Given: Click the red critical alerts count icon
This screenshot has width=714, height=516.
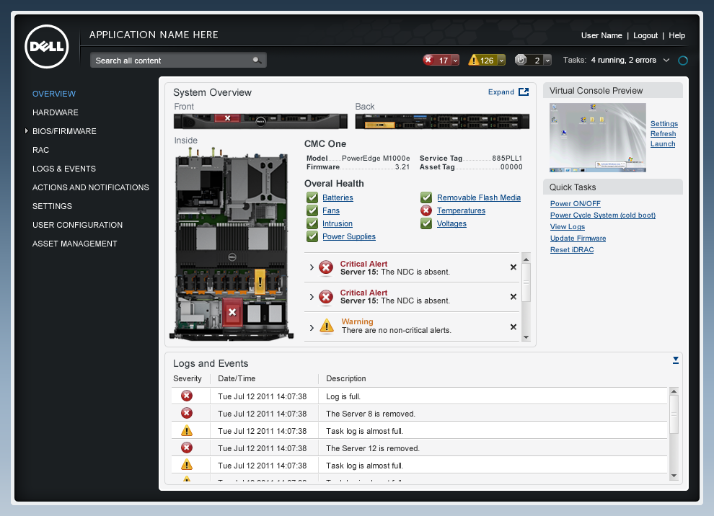Looking at the screenshot, I should pos(428,60).
